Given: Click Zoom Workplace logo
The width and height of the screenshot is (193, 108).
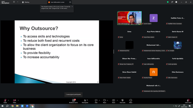Looking at the screenshot, I should coord(5,2).
